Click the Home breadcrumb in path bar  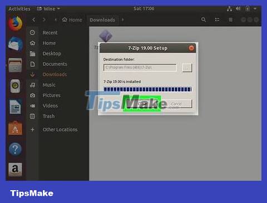[72, 19]
